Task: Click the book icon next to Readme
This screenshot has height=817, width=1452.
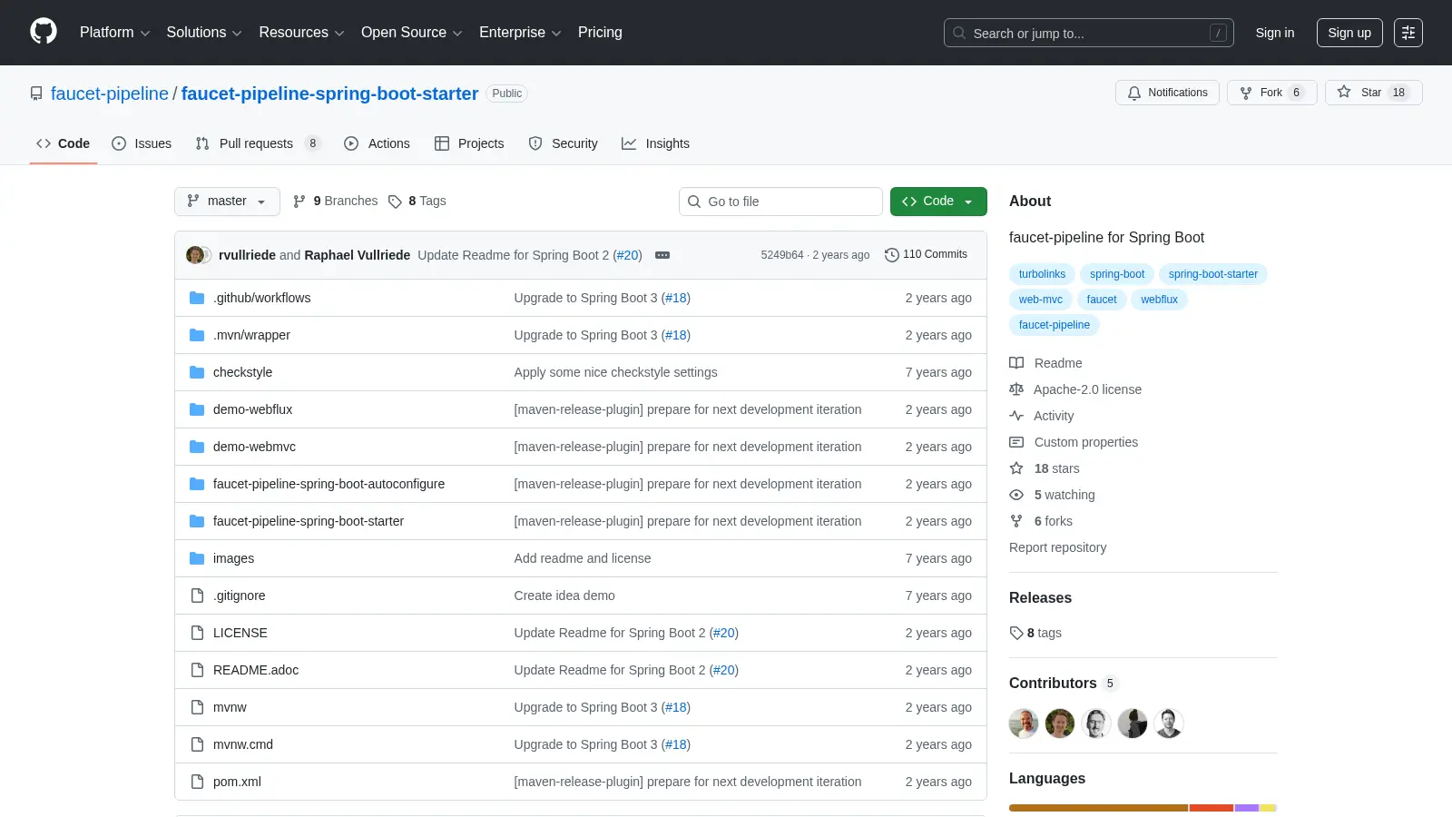Action: click(1016, 363)
